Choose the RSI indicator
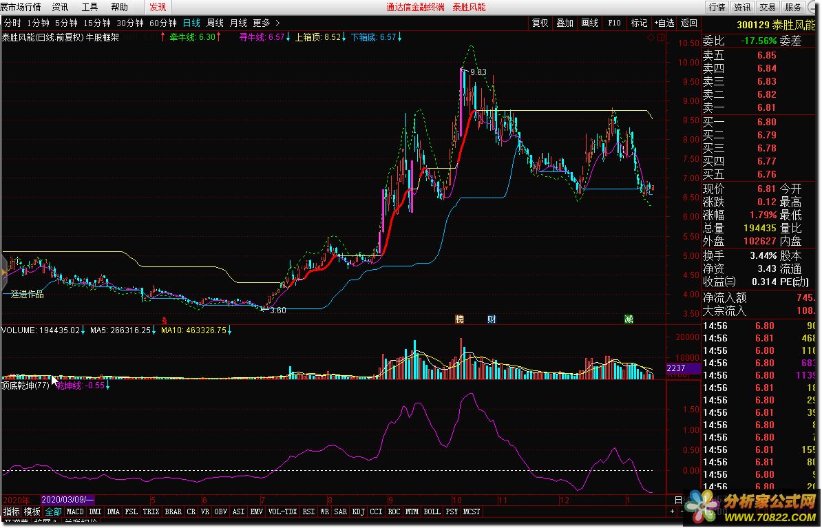The height and width of the screenshot is (528, 822). tap(308, 511)
